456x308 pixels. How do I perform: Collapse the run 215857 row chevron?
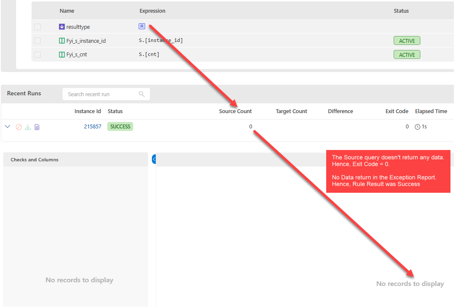click(7, 127)
